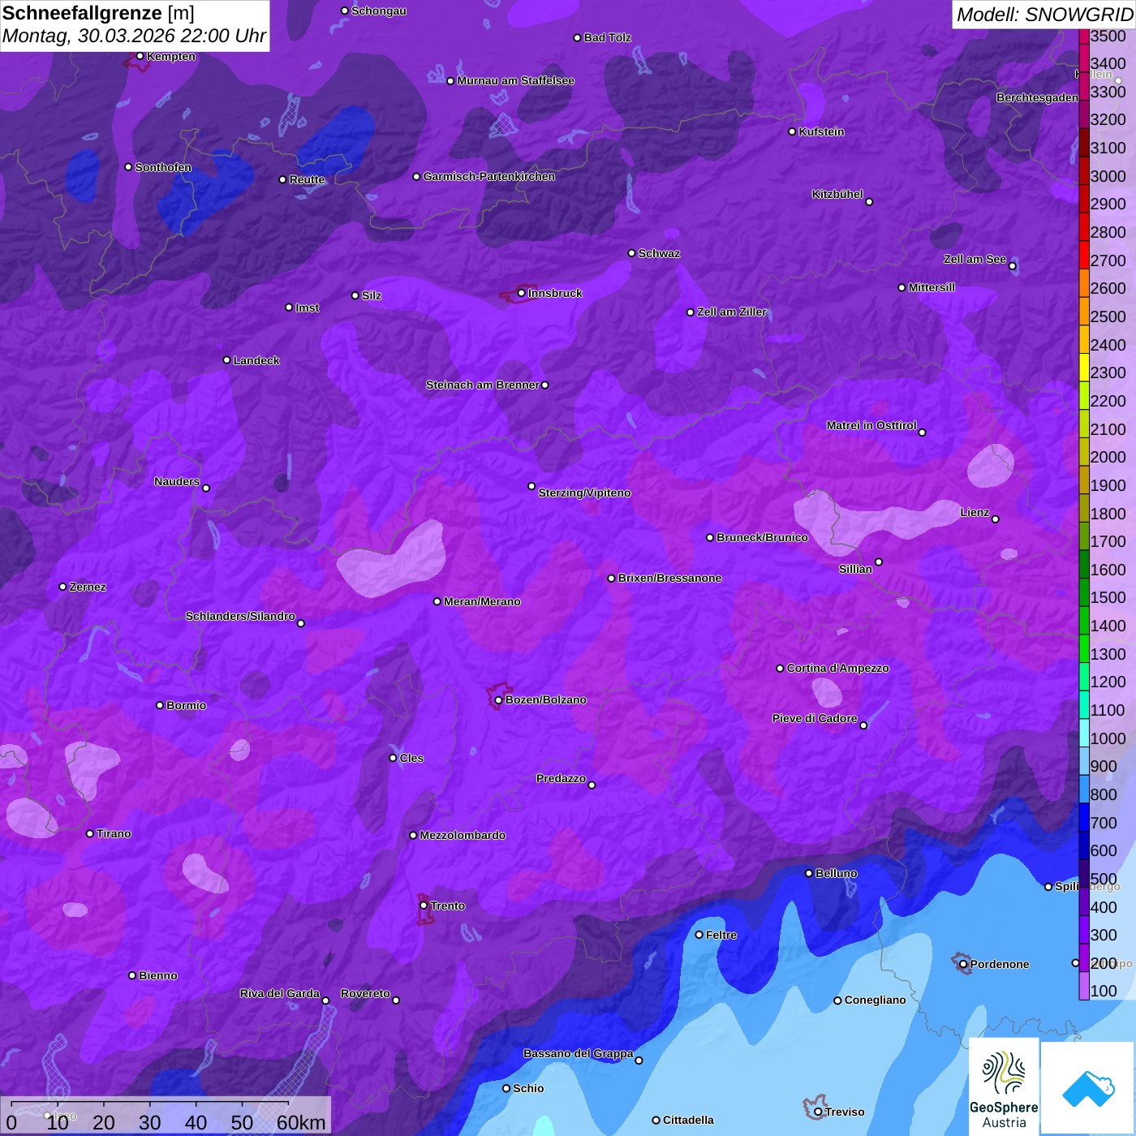Click the Cortina d'Ampezzo label
Screen dimensions: 1136x1136
[837, 668]
